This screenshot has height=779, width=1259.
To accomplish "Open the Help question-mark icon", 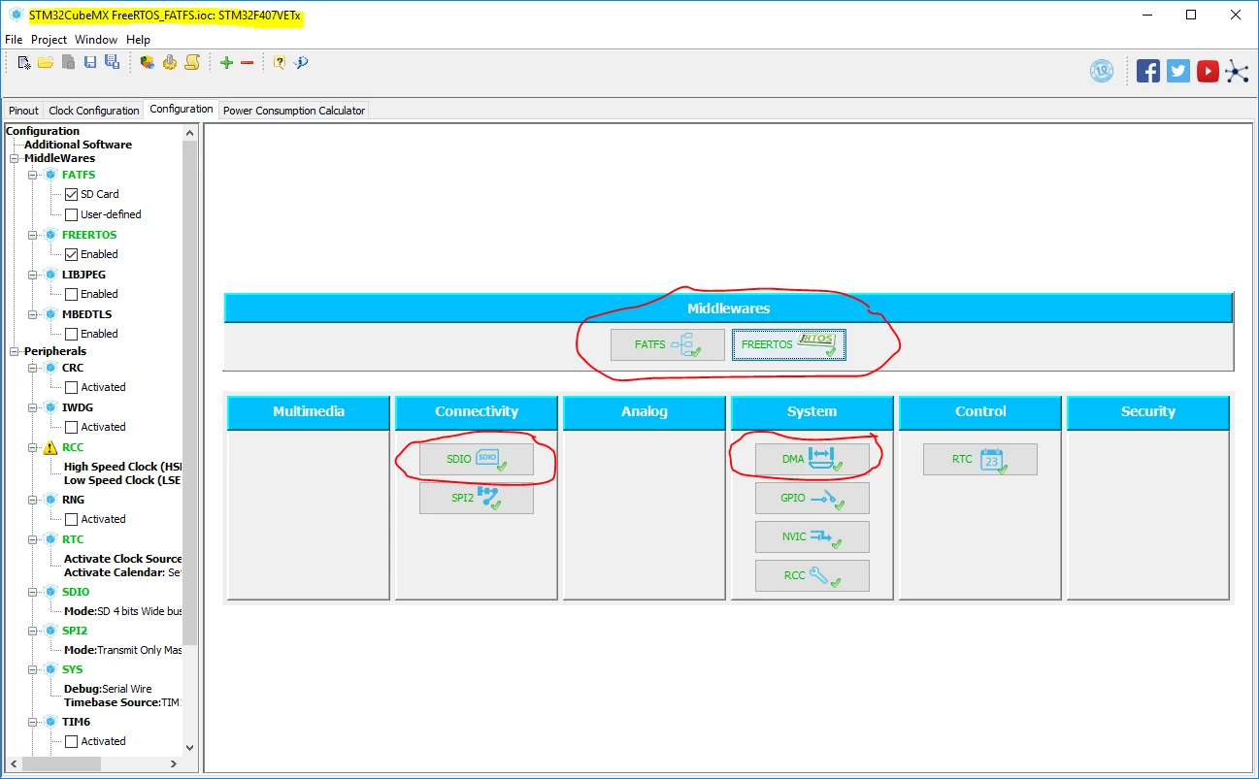I will pos(280,62).
